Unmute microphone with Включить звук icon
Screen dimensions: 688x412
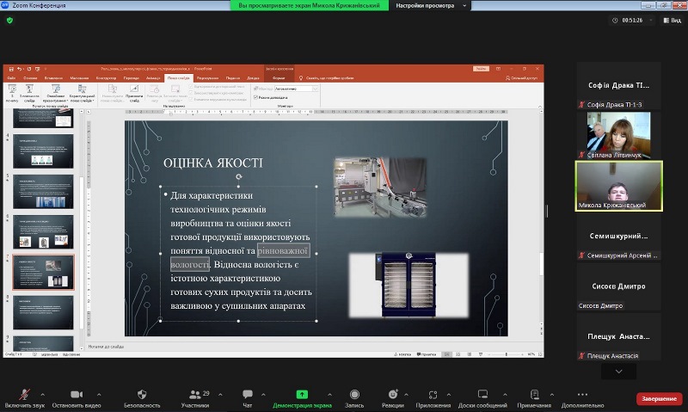point(22,393)
